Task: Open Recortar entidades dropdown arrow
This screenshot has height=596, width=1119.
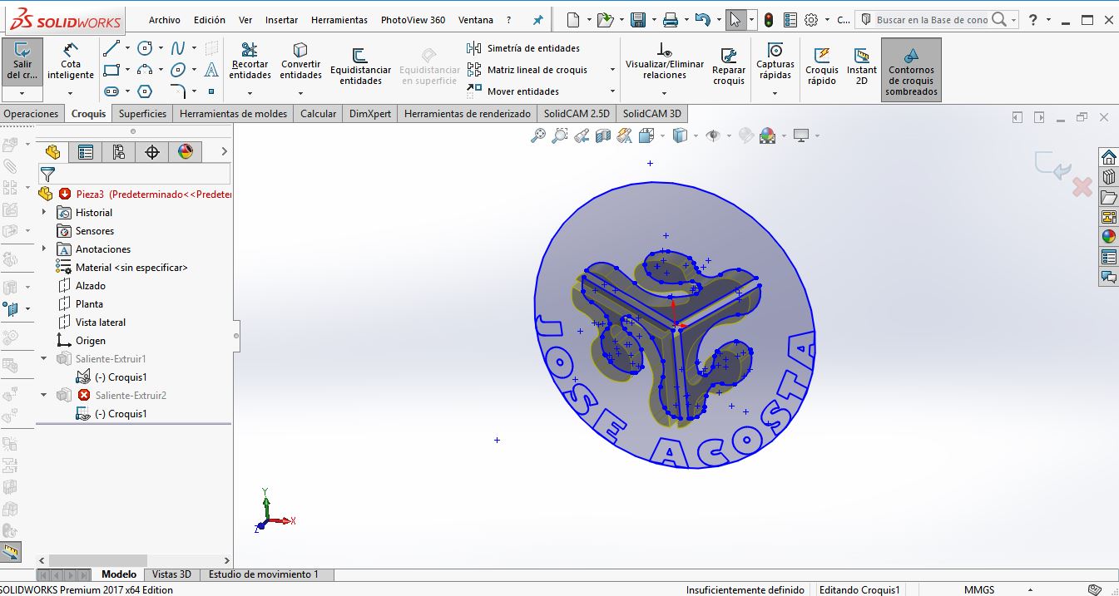Action: pos(250,93)
